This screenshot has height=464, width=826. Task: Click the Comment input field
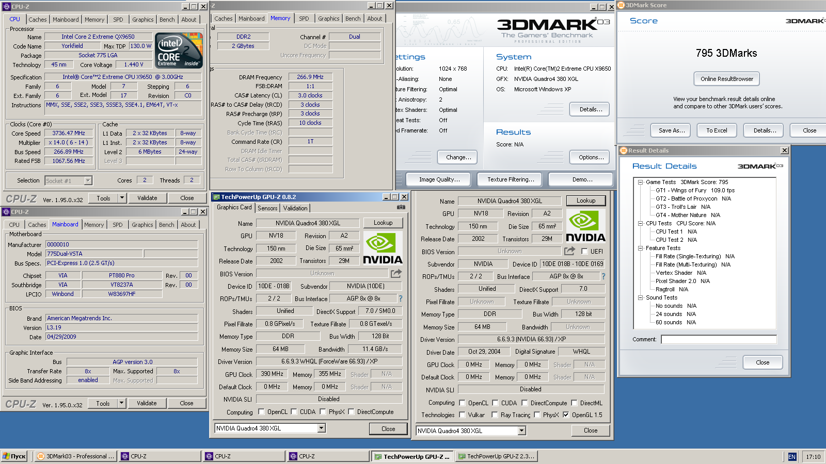pyautogui.click(x=719, y=339)
